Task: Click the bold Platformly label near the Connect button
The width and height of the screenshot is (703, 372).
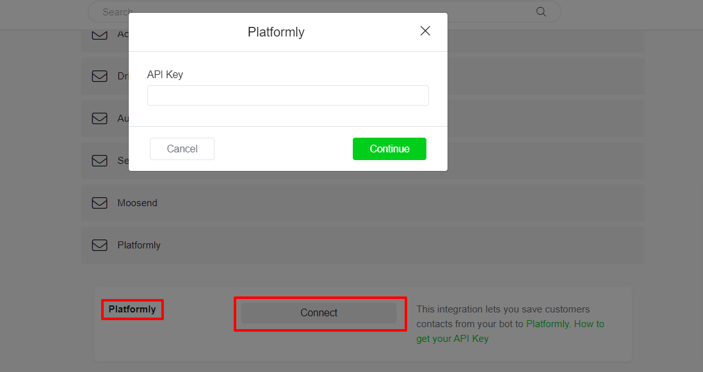Action: click(x=132, y=309)
